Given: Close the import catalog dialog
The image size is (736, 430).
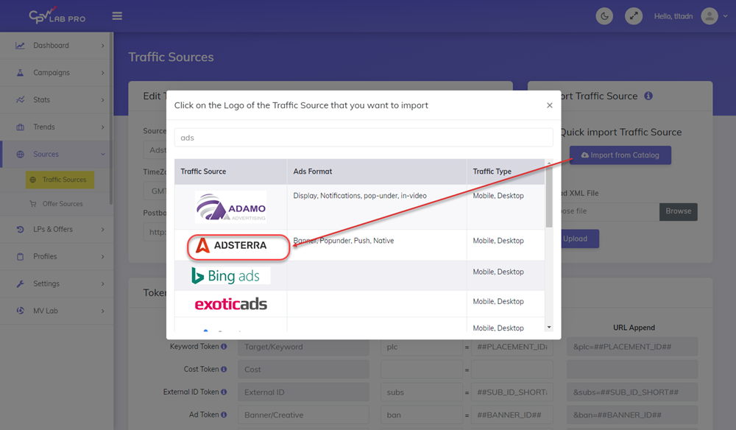Looking at the screenshot, I should 550,105.
